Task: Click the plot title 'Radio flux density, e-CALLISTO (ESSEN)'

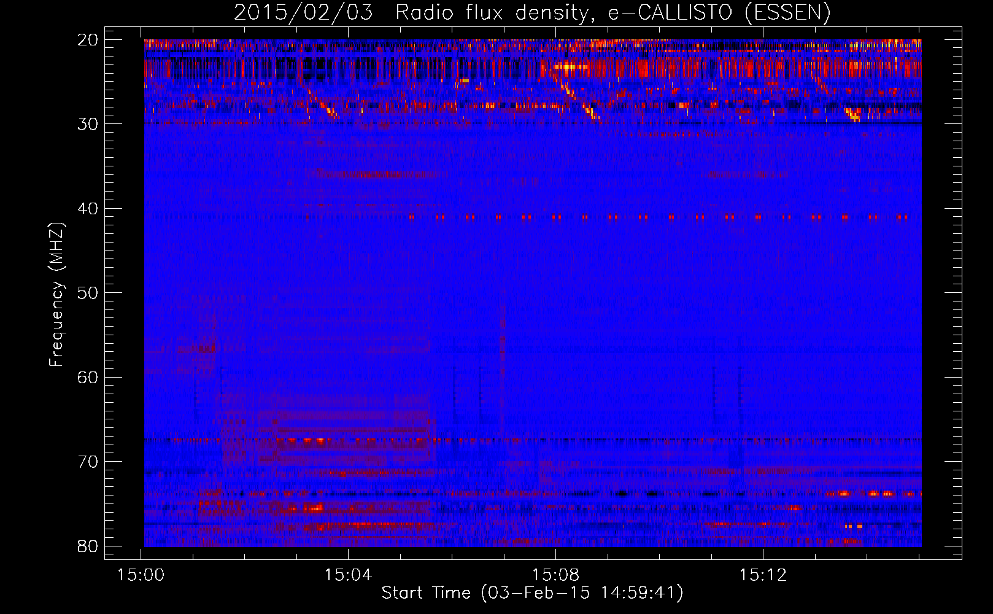Action: pyautogui.click(x=612, y=12)
